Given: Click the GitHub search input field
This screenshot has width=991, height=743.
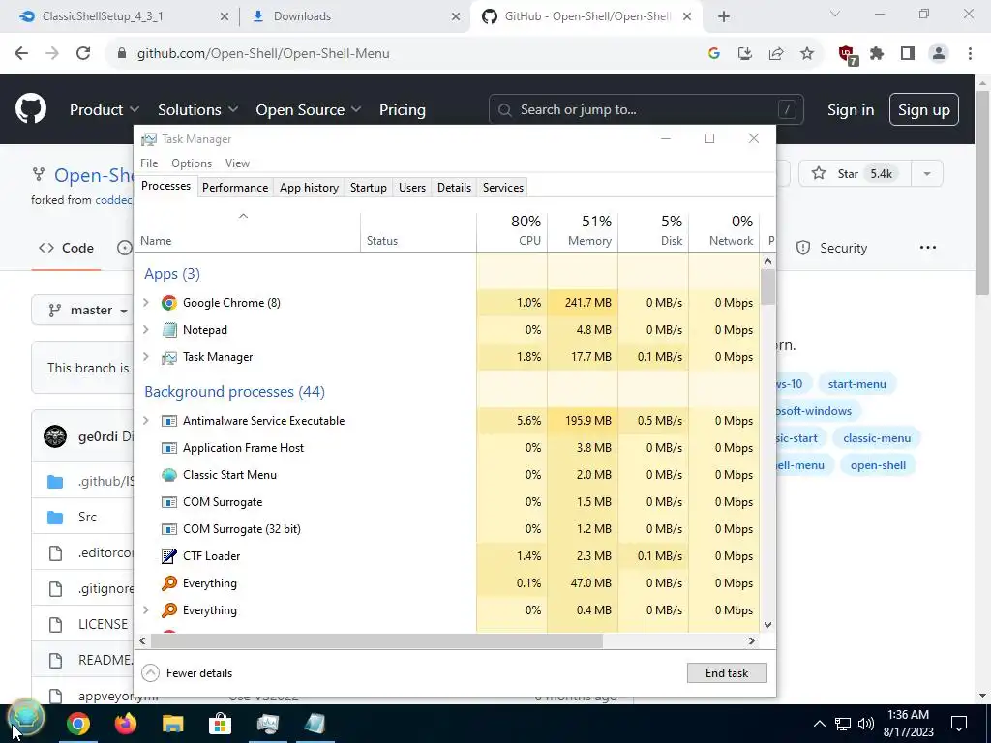Looking at the screenshot, I should point(646,110).
